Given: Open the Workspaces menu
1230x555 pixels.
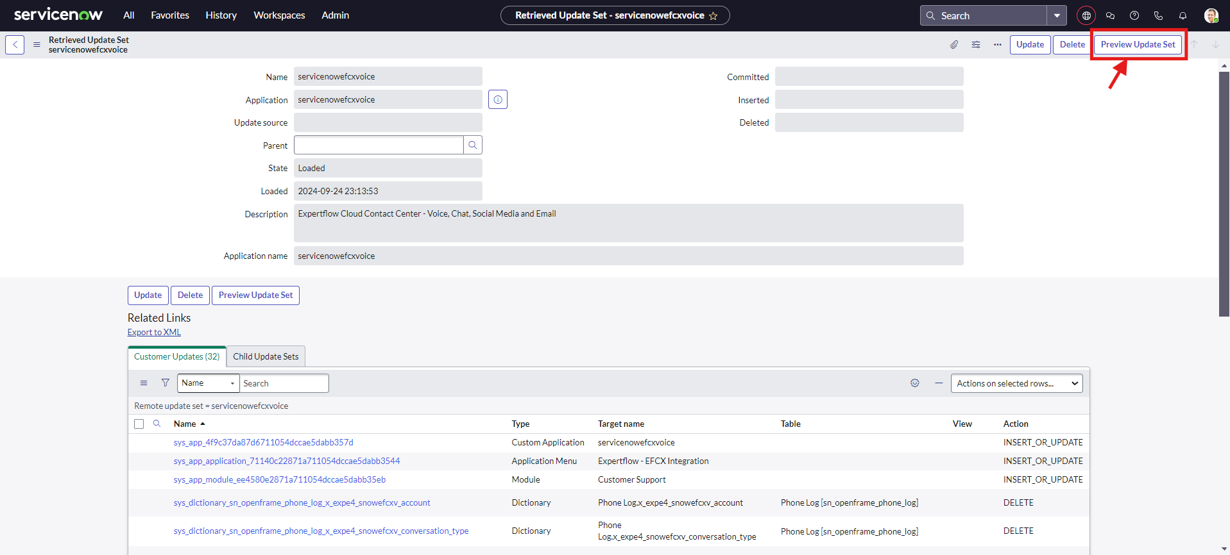Looking at the screenshot, I should click(x=279, y=15).
